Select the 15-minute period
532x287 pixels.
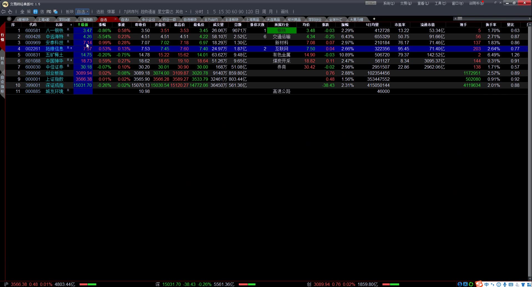[221, 12]
